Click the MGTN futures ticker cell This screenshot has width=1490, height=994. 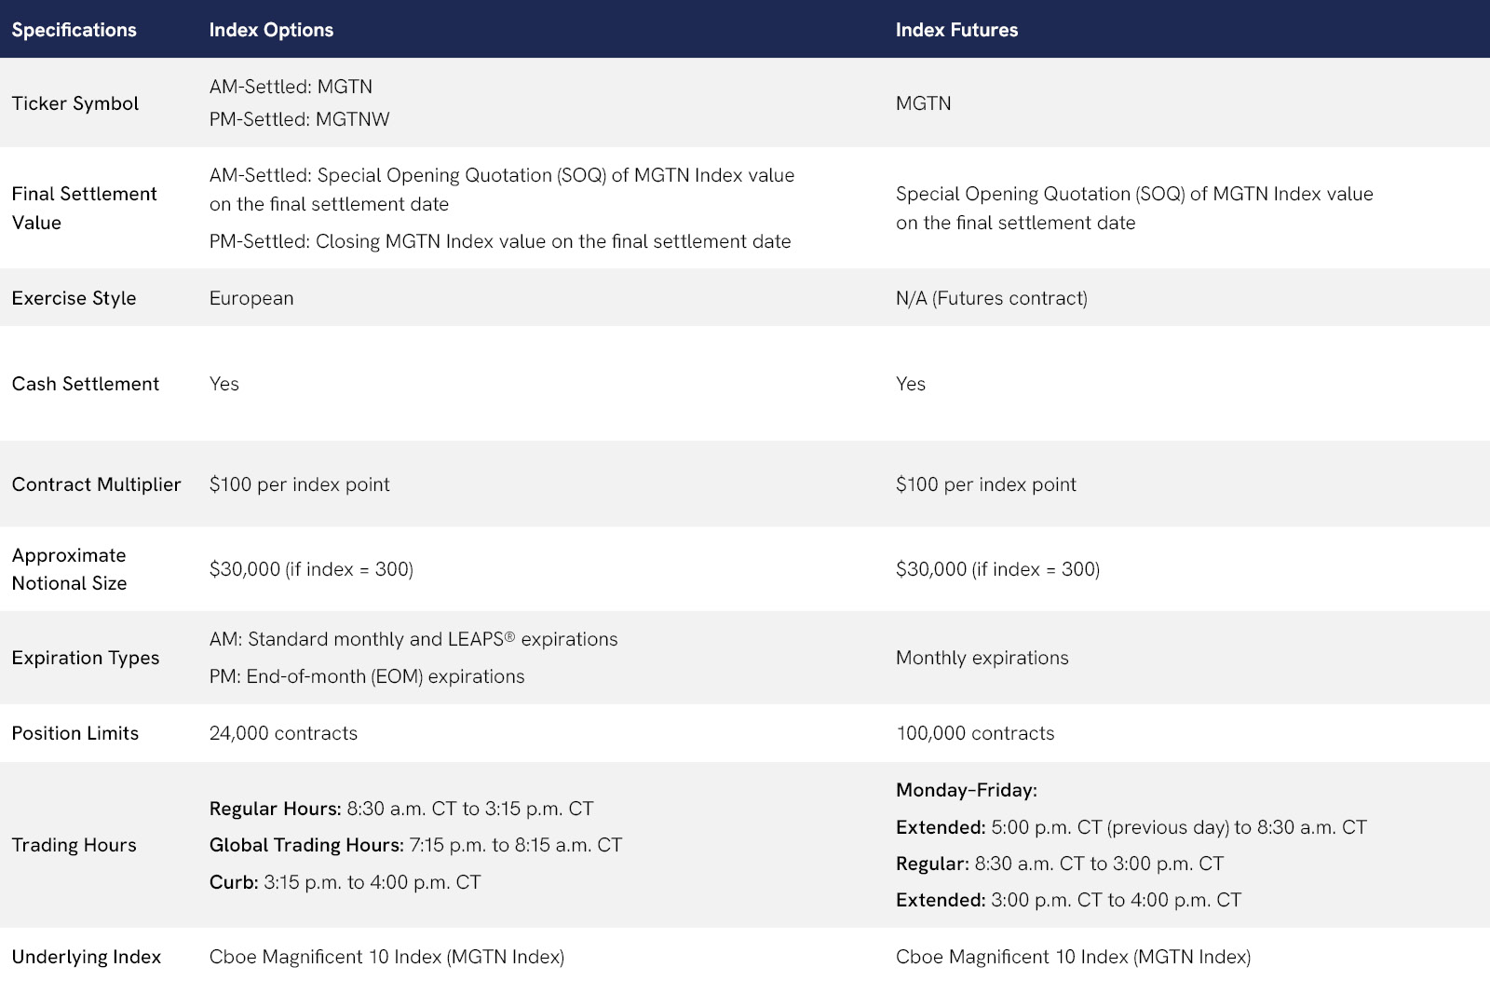point(923,103)
